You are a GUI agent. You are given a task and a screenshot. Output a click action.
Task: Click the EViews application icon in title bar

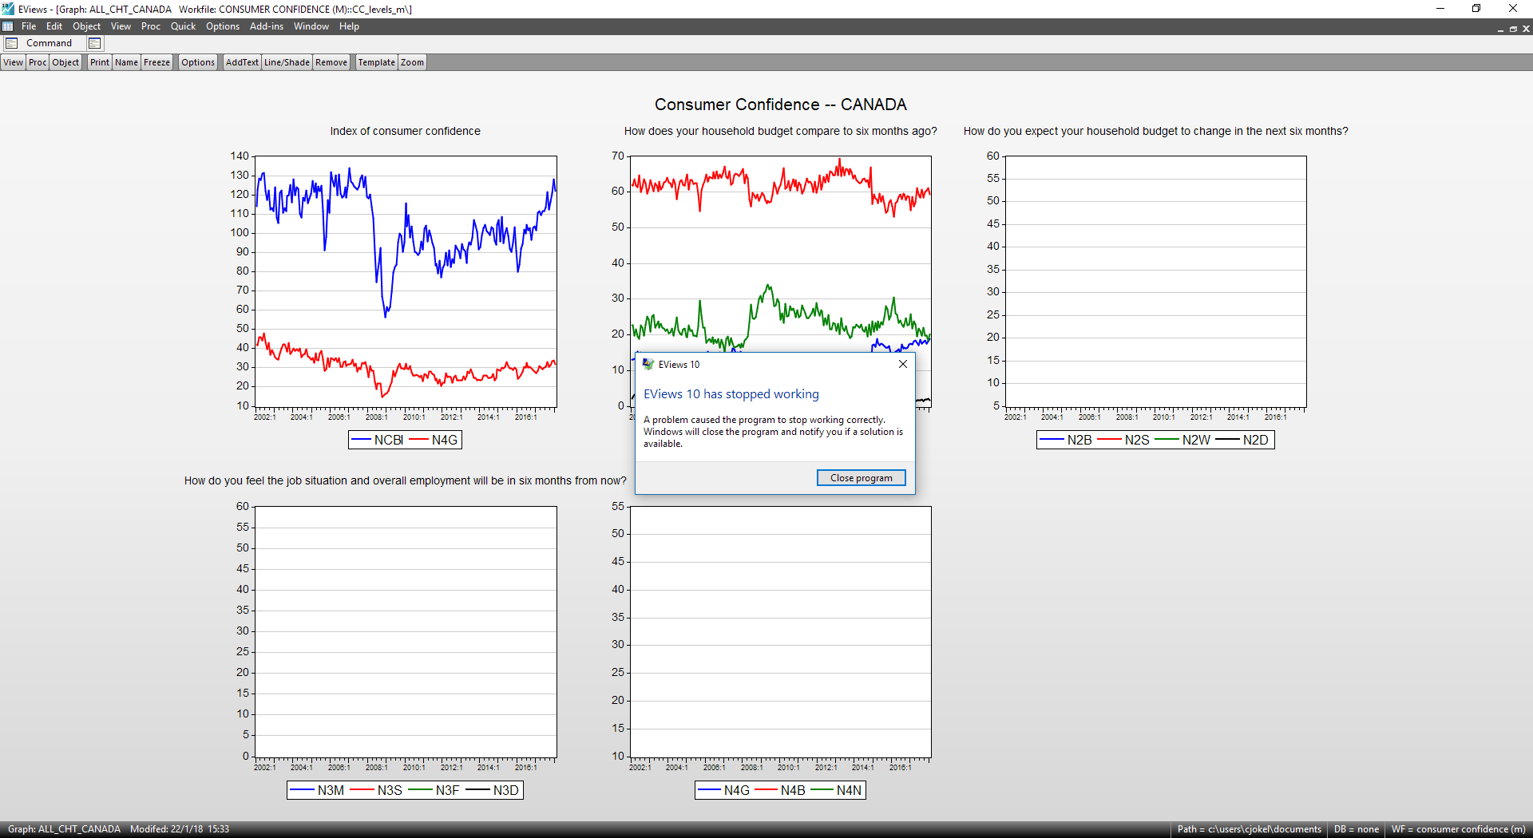8,9
